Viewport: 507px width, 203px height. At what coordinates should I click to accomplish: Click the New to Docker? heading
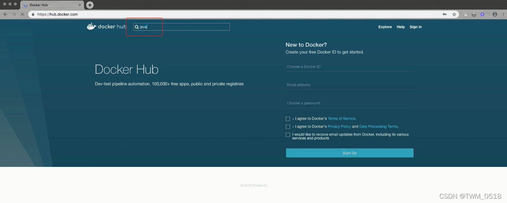[306, 45]
